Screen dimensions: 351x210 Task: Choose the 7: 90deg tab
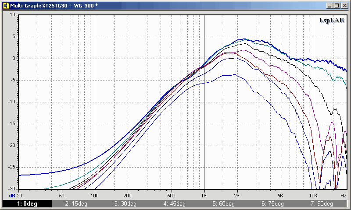322,203
